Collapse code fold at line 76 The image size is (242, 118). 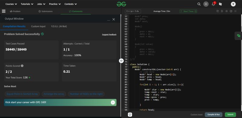click(128, 64)
